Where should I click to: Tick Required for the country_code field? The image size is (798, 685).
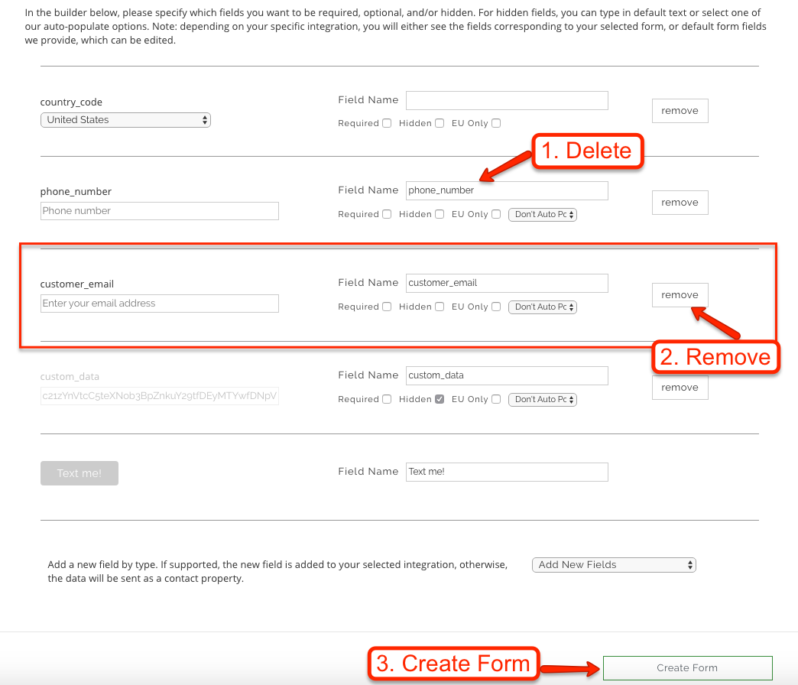point(387,123)
